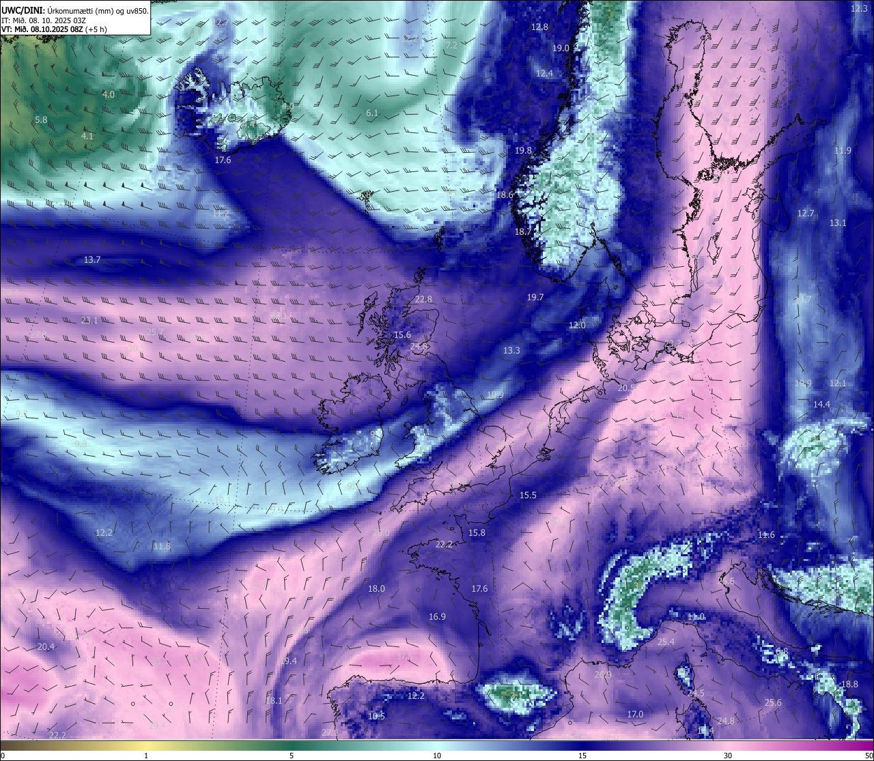This screenshot has height=761, width=874.
Task: Click the color scale label 30
Action: pos(728,756)
